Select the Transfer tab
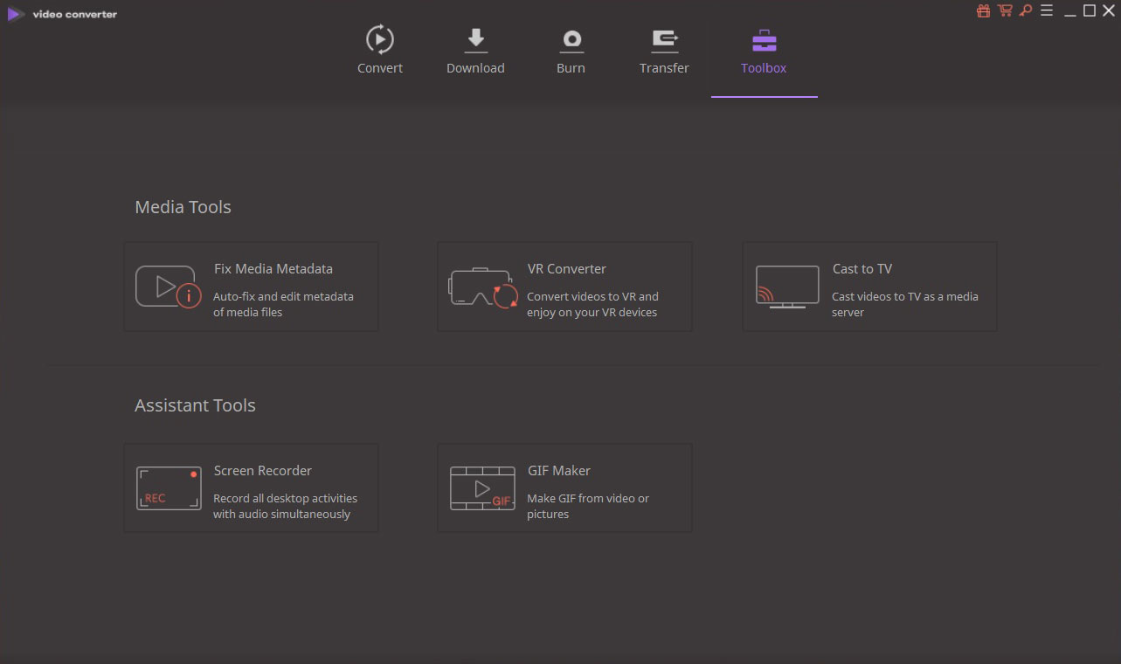 (664, 51)
